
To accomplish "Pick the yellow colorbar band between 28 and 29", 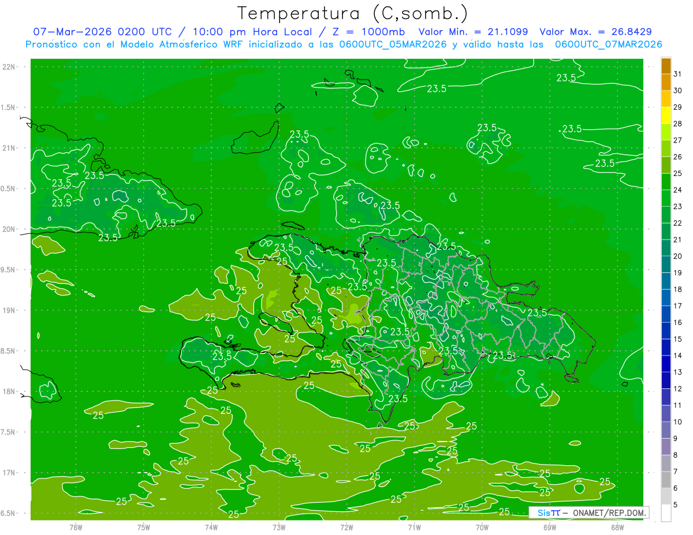I will [666, 115].
